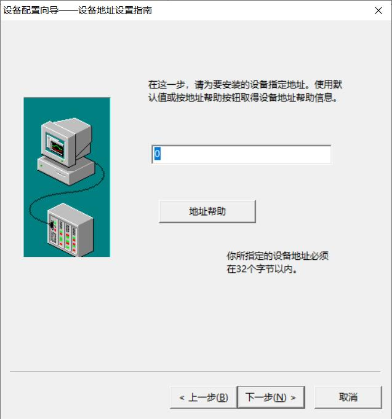Image resolution: width=392 pixels, height=419 pixels.
Task: Click inside the device address input field
Action: tap(241, 154)
